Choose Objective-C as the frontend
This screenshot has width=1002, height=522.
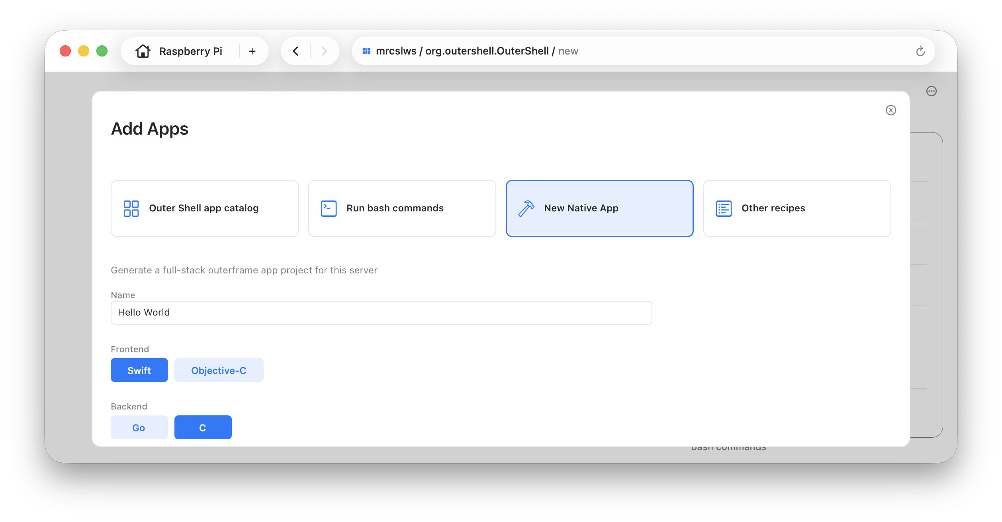coord(219,370)
